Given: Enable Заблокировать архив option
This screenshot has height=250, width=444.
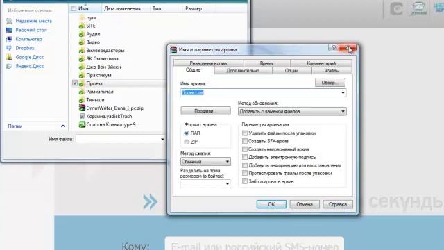Looking at the screenshot, I should [245, 181].
